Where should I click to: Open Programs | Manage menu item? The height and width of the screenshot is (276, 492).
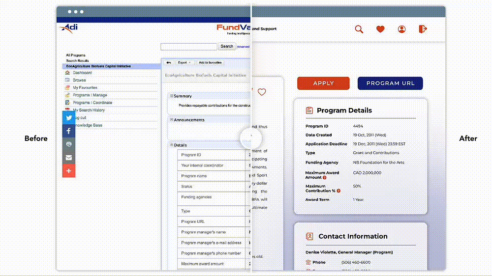tap(90, 95)
